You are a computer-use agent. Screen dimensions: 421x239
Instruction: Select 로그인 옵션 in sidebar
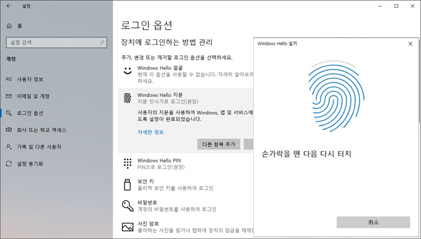[x=30, y=113]
